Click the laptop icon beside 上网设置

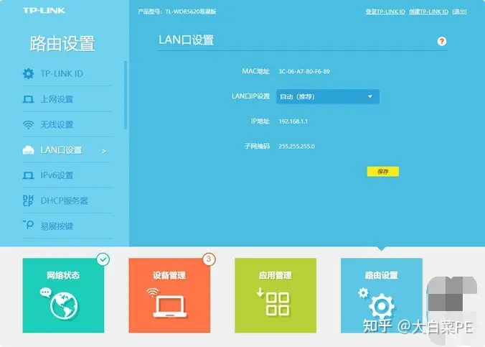click(29, 99)
